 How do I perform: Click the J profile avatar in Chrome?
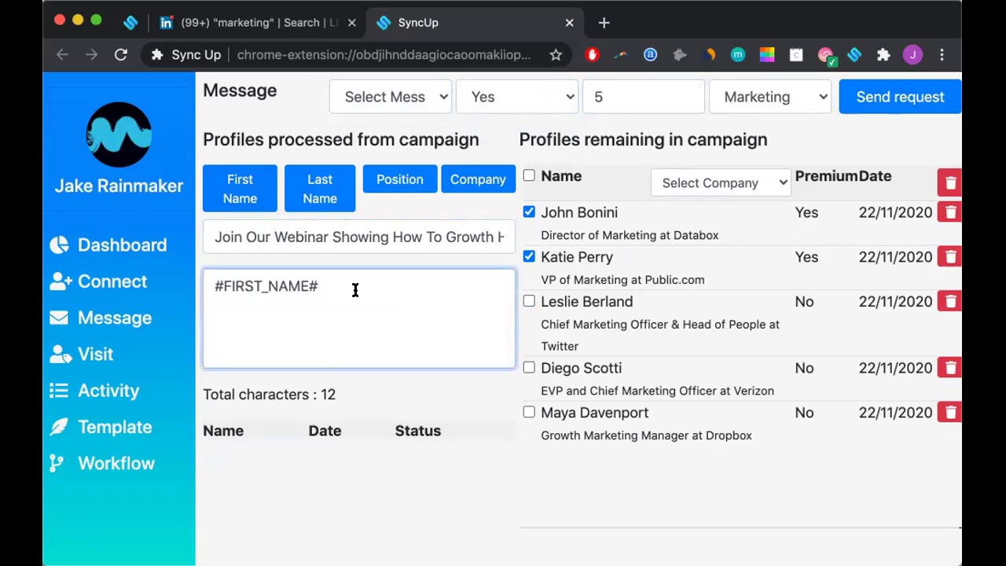[x=912, y=54]
